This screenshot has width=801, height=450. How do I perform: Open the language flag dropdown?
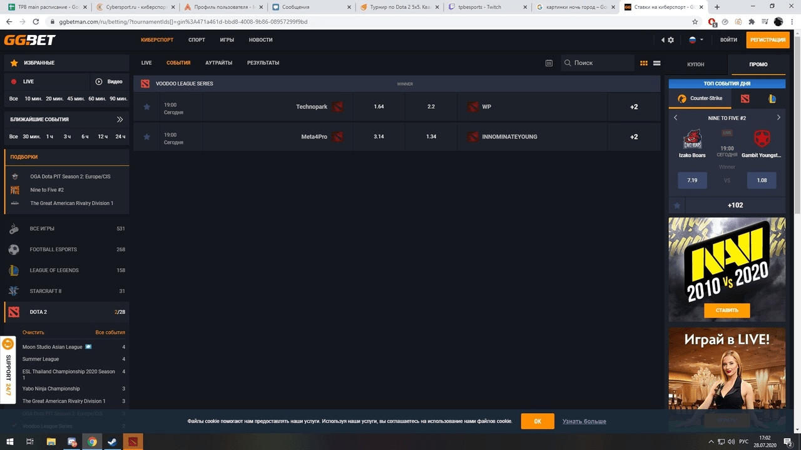696,40
